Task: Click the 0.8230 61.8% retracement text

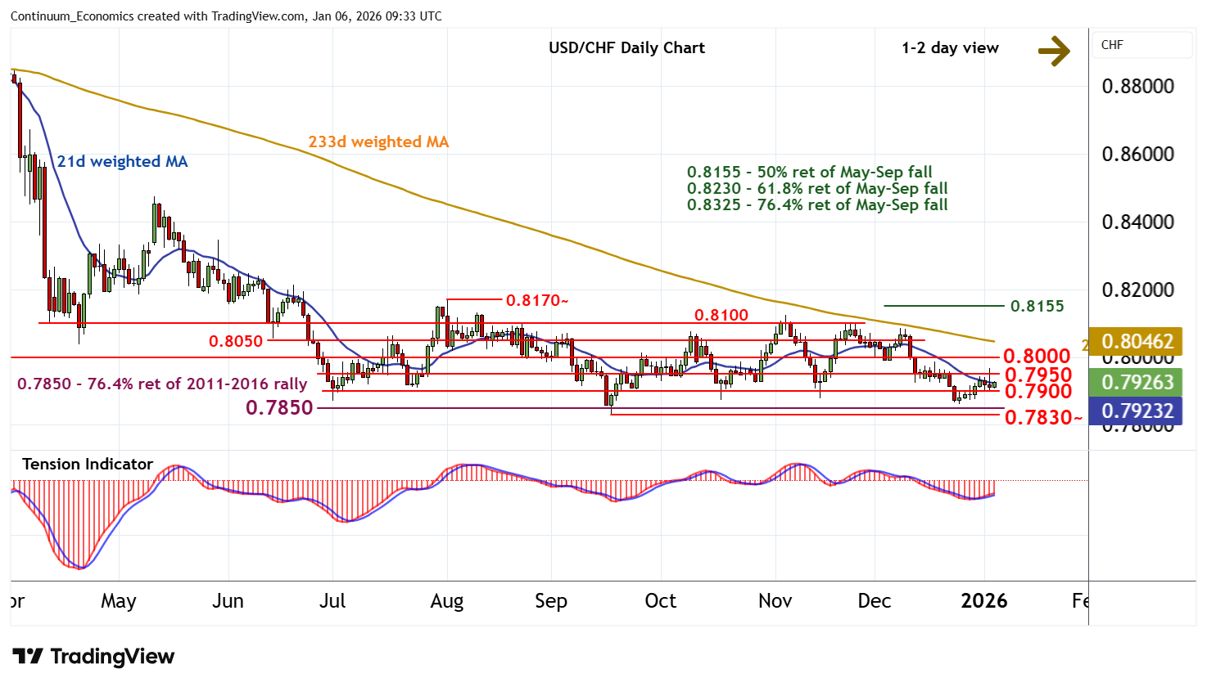Action: point(816,188)
